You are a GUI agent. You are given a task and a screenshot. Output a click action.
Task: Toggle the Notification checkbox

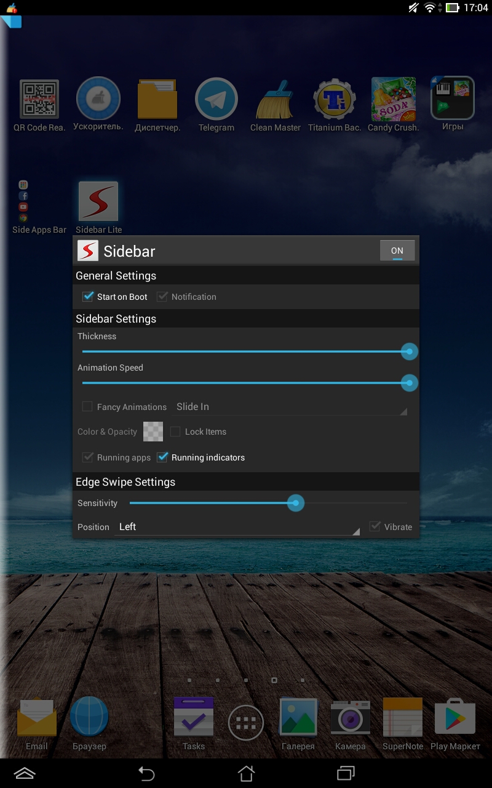(x=162, y=297)
